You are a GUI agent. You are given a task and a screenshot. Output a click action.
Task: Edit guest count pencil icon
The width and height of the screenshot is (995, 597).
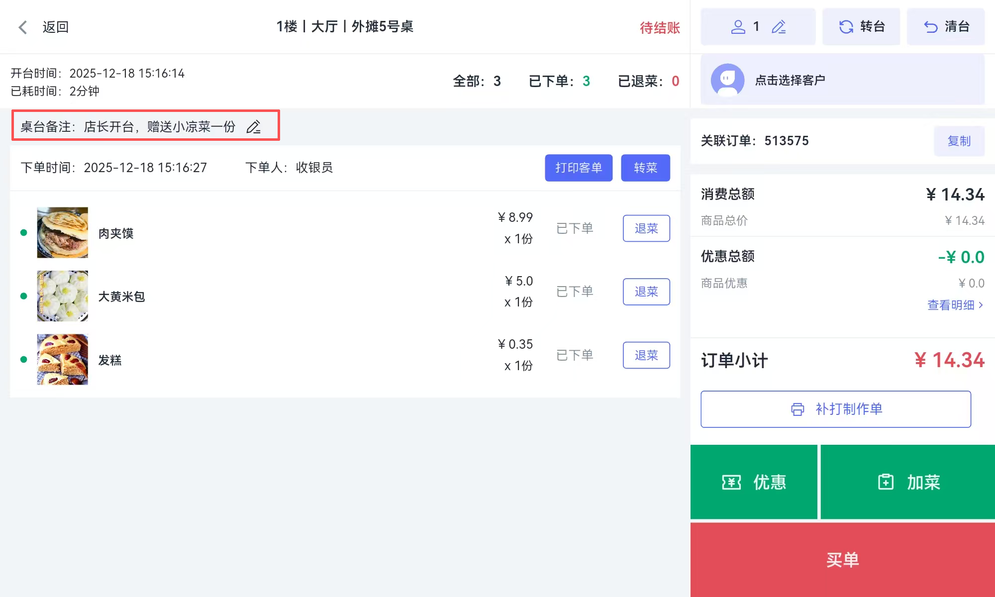(779, 27)
